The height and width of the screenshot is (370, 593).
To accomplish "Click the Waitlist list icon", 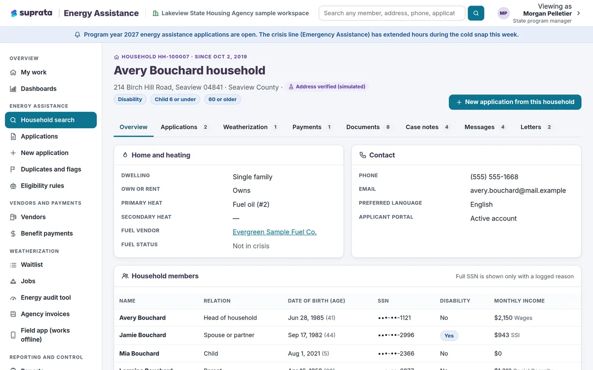I will pos(13,265).
